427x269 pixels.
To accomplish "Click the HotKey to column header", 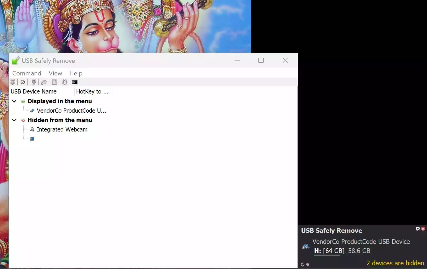I will click(x=93, y=91).
